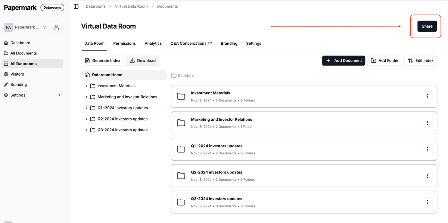Switch to the Permissions tab
Image resolution: width=448 pixels, height=223 pixels.
click(124, 43)
